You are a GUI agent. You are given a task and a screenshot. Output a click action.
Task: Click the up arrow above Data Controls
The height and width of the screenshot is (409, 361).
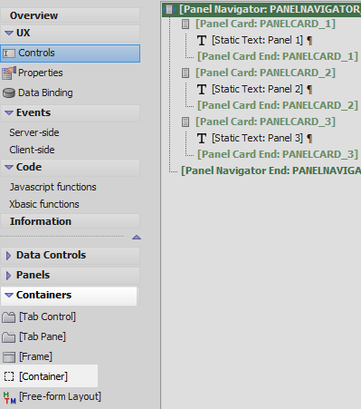(x=137, y=238)
